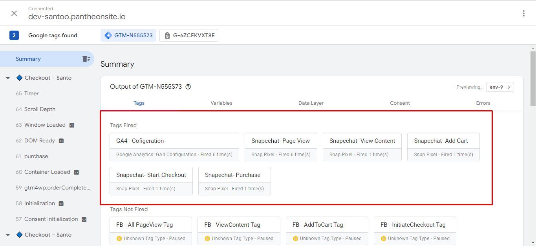536x246 pixels.
Task: Open the Snapechat- View Content tag card
Action: click(362, 147)
